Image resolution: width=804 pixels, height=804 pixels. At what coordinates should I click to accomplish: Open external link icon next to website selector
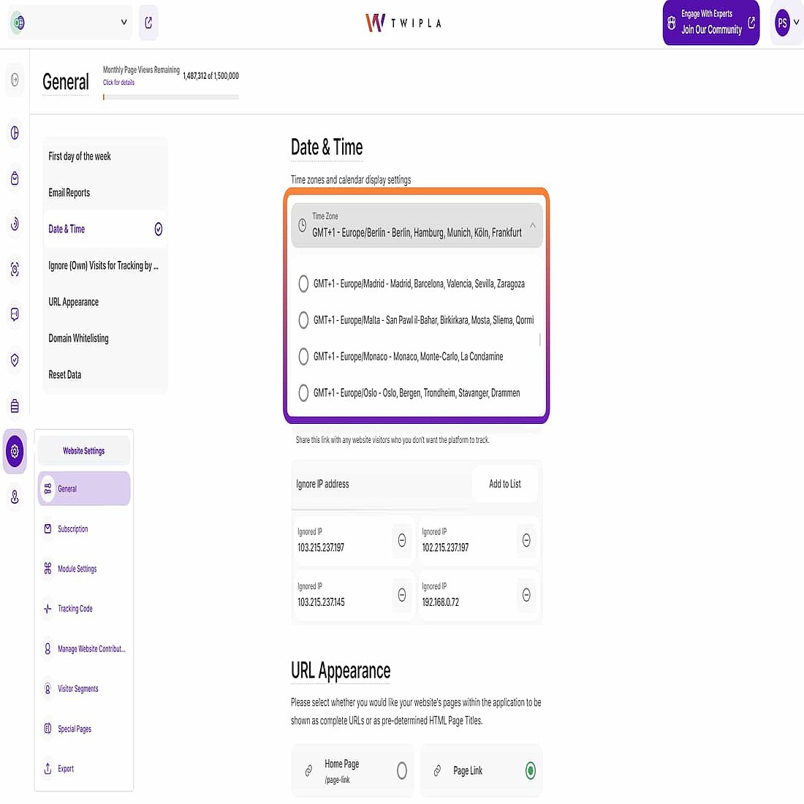coord(148,23)
